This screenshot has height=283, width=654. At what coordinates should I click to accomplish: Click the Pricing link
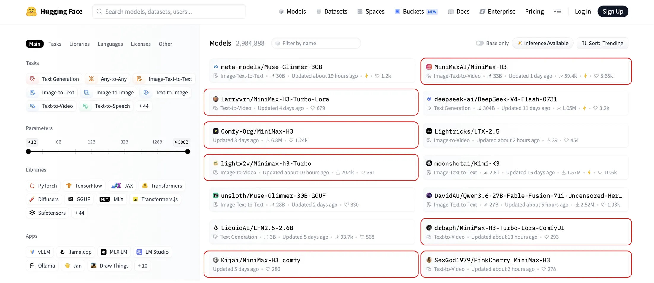click(534, 12)
